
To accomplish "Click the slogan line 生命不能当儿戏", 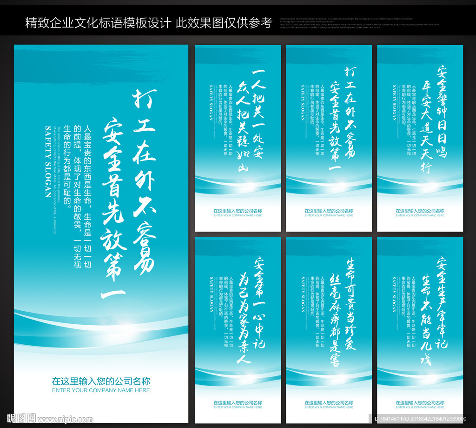I will (x=426, y=320).
